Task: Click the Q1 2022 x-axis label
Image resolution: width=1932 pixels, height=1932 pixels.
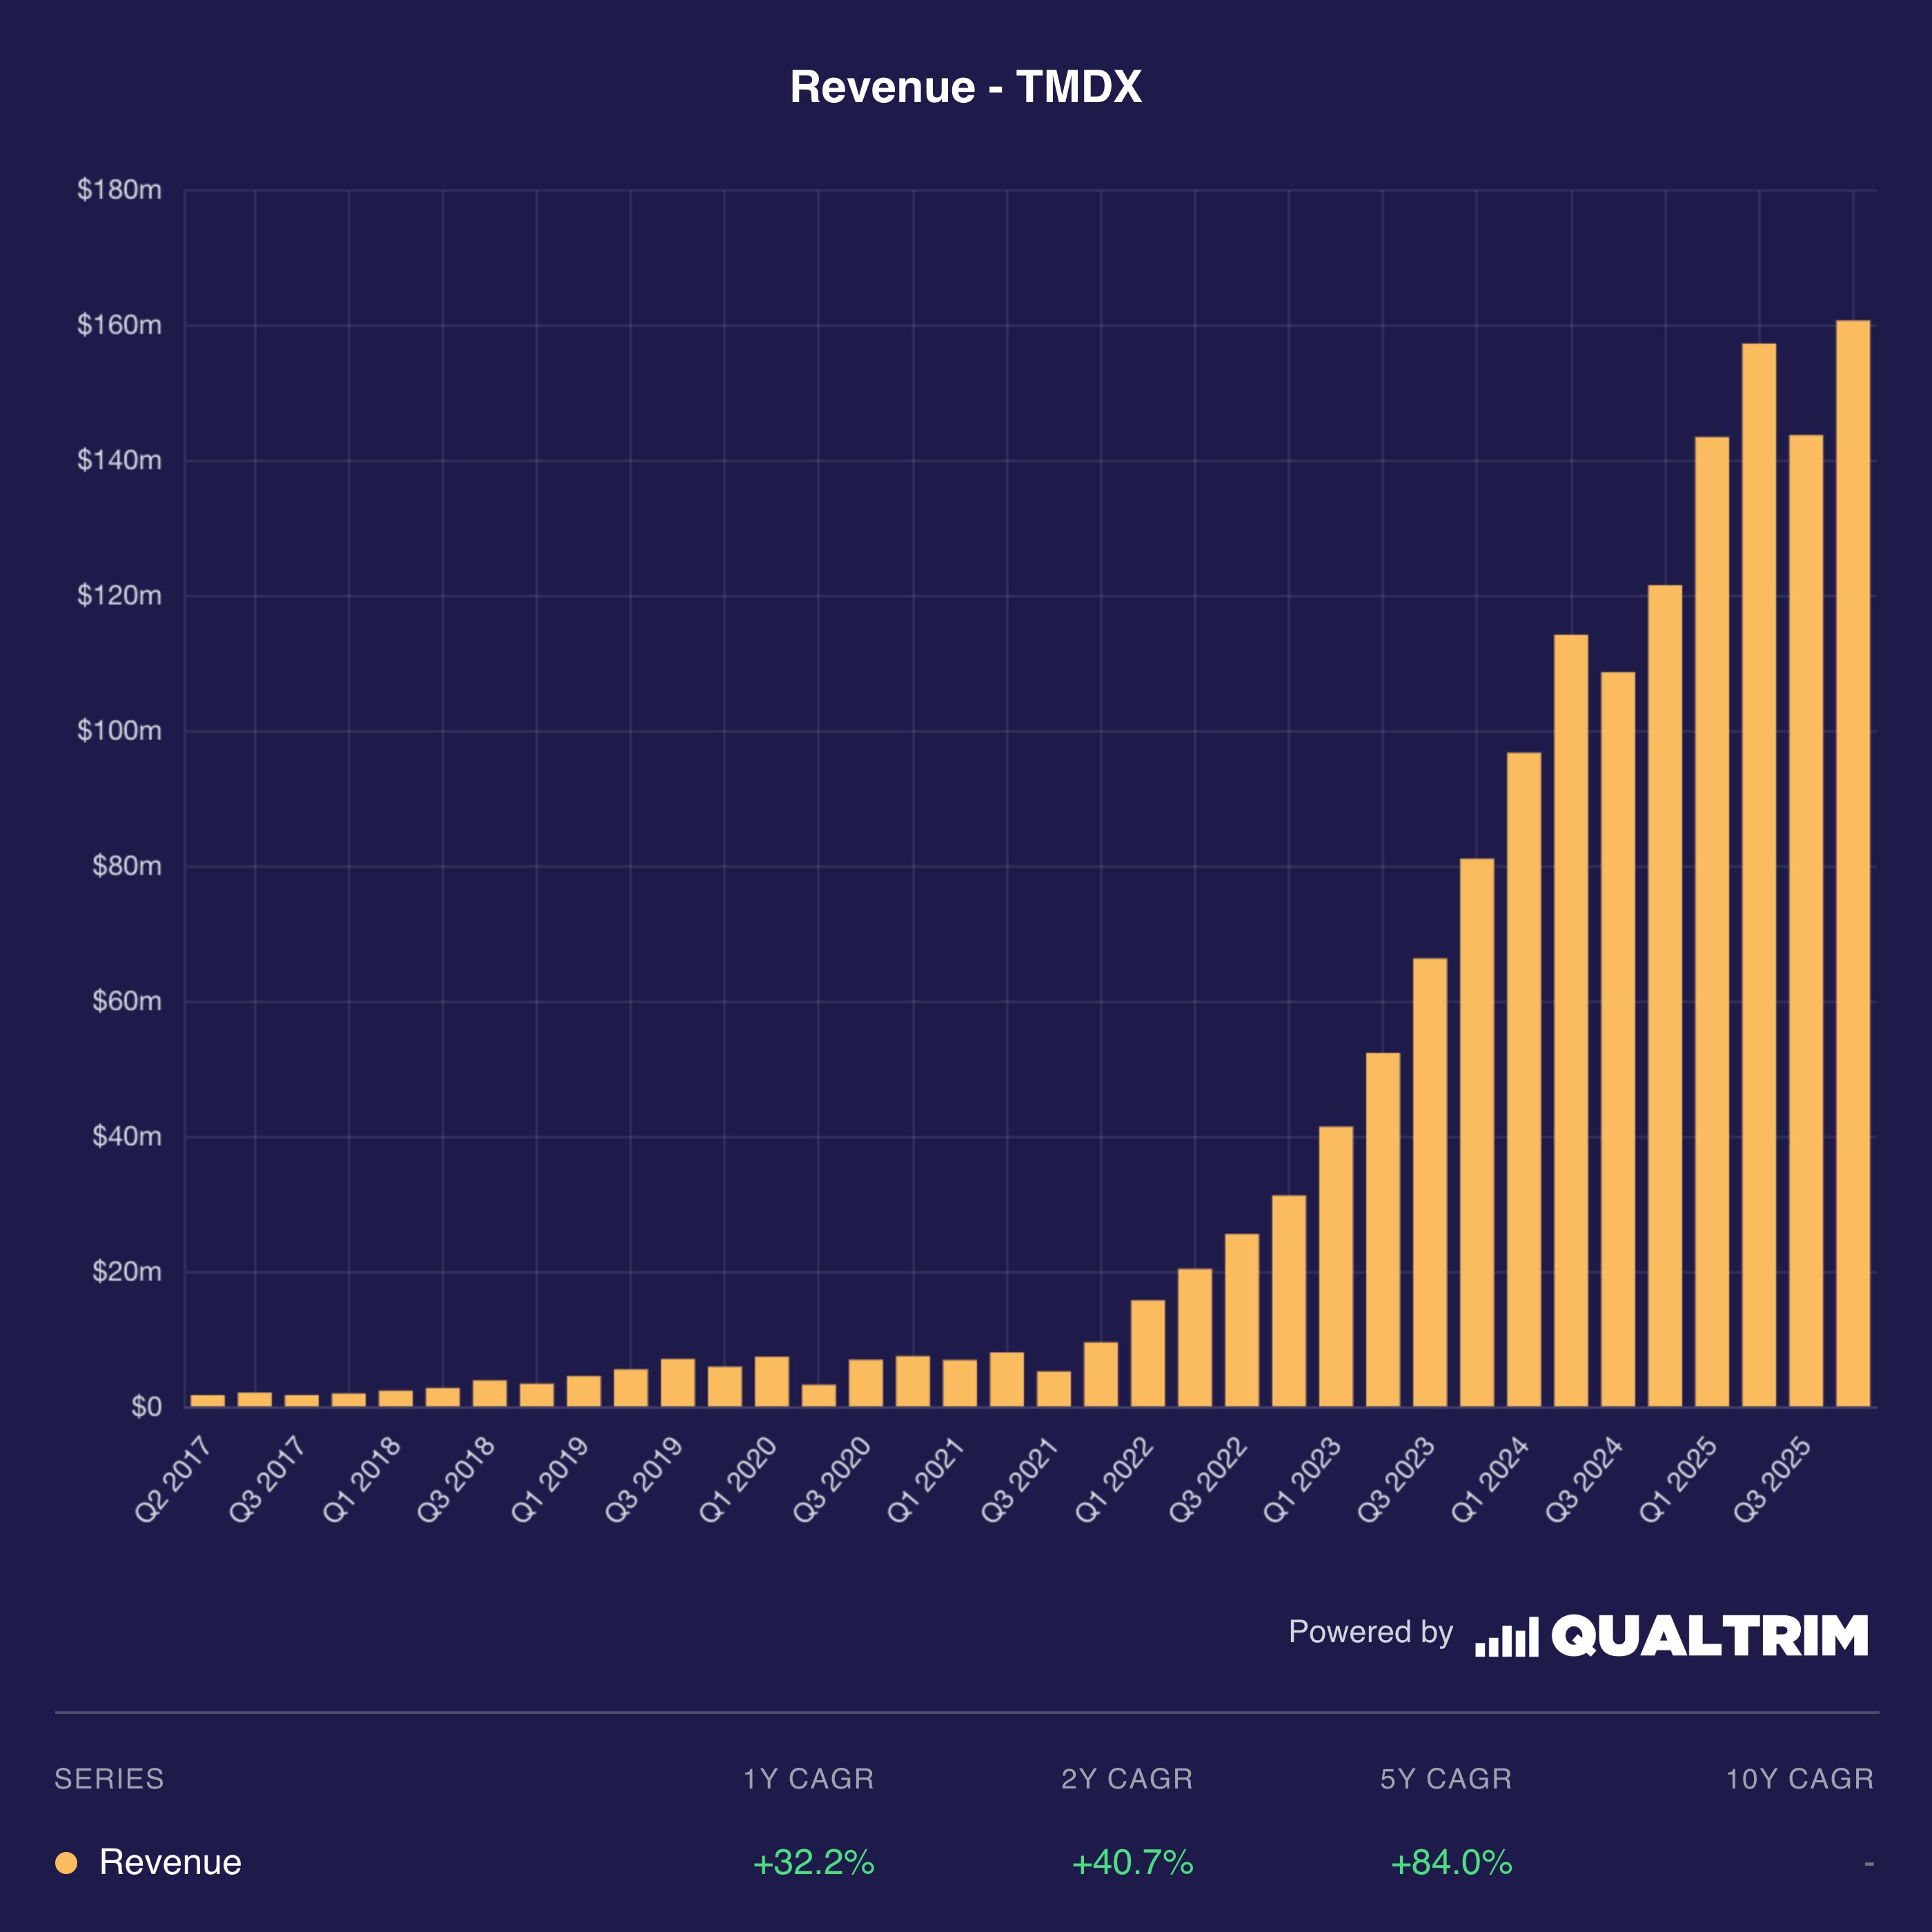Action: 1115,1479
